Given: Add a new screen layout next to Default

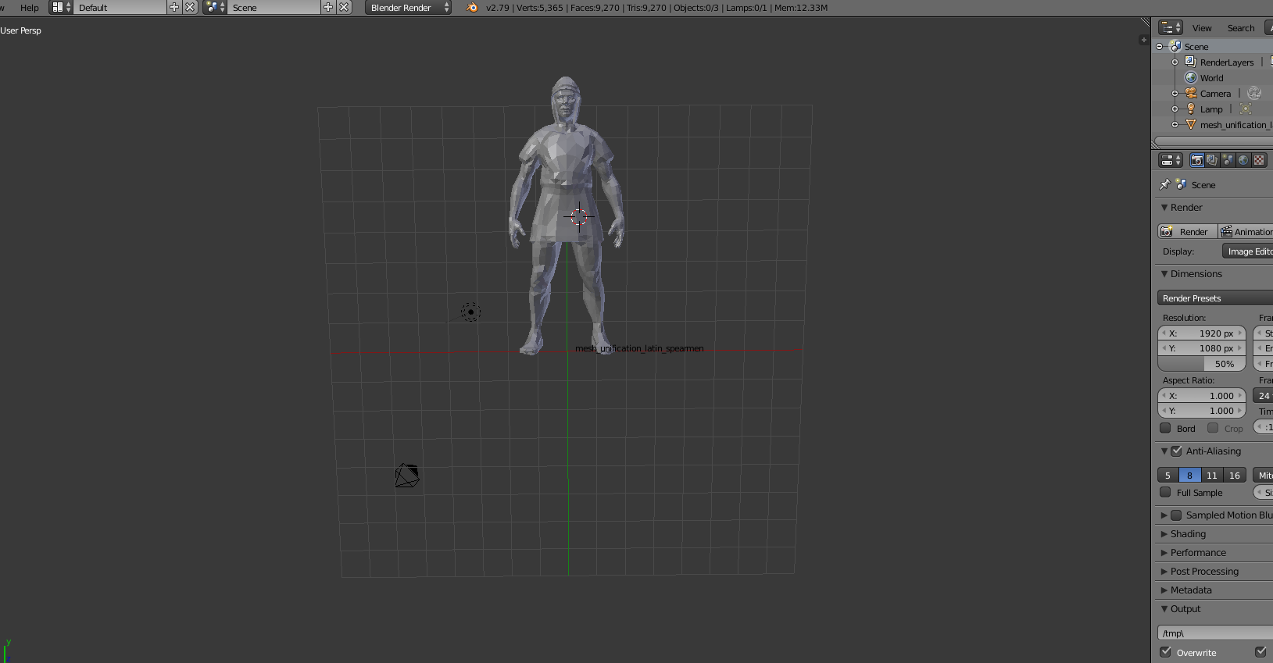Looking at the screenshot, I should pos(174,7).
